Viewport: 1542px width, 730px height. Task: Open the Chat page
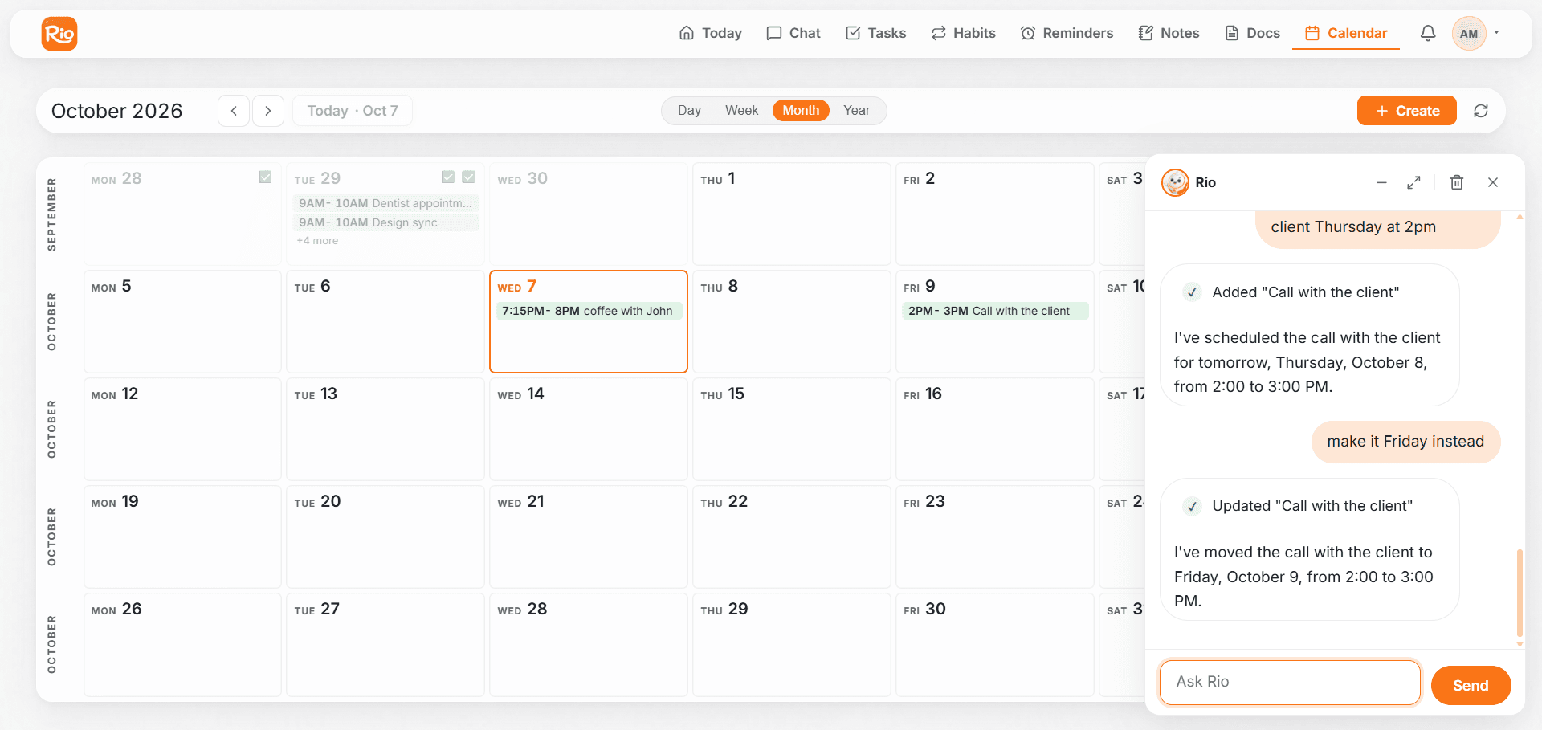[x=793, y=33]
